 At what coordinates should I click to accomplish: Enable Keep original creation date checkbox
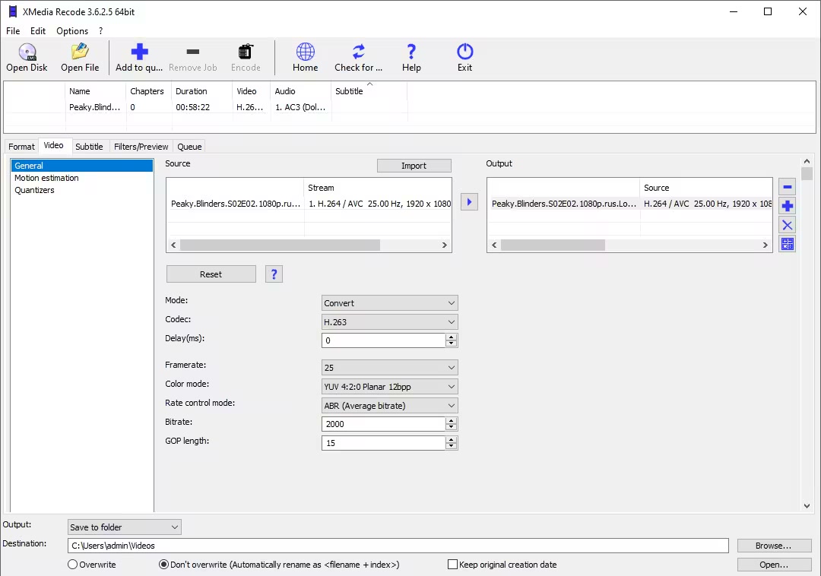pyautogui.click(x=453, y=565)
